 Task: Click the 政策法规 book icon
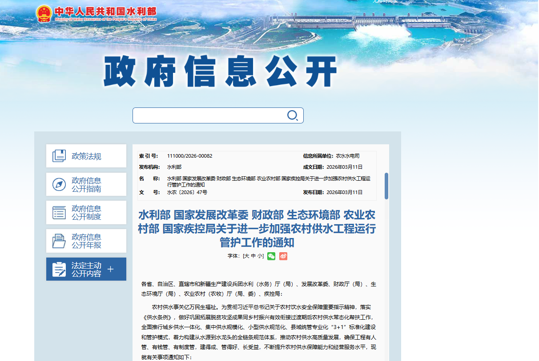(59, 156)
